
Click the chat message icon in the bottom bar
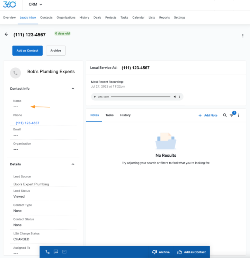(56, 252)
